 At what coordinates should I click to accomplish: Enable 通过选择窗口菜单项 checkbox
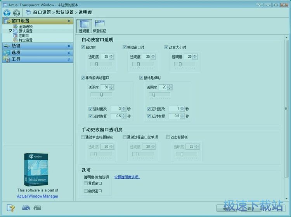125,137
